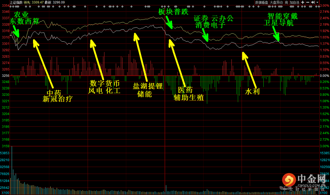
Task: Click the 0.53% percent axis label
Action: click(324, 88)
